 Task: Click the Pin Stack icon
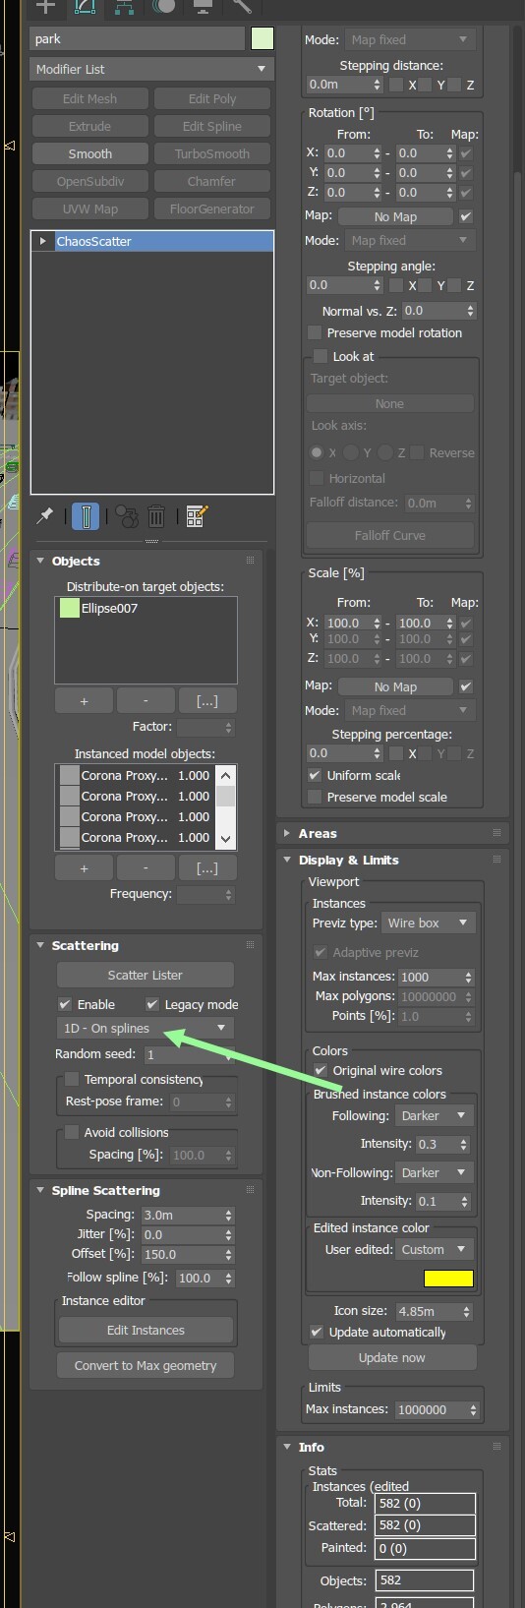[x=45, y=516]
